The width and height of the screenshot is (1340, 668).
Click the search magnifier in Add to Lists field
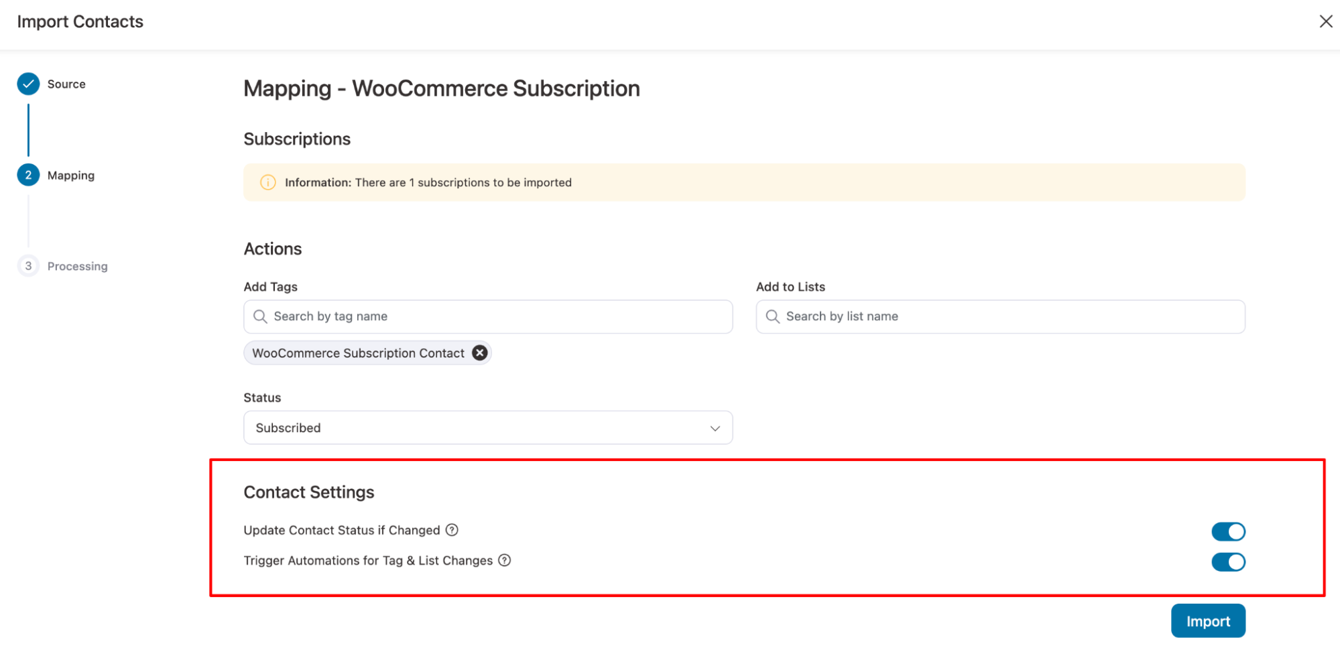[x=773, y=316]
